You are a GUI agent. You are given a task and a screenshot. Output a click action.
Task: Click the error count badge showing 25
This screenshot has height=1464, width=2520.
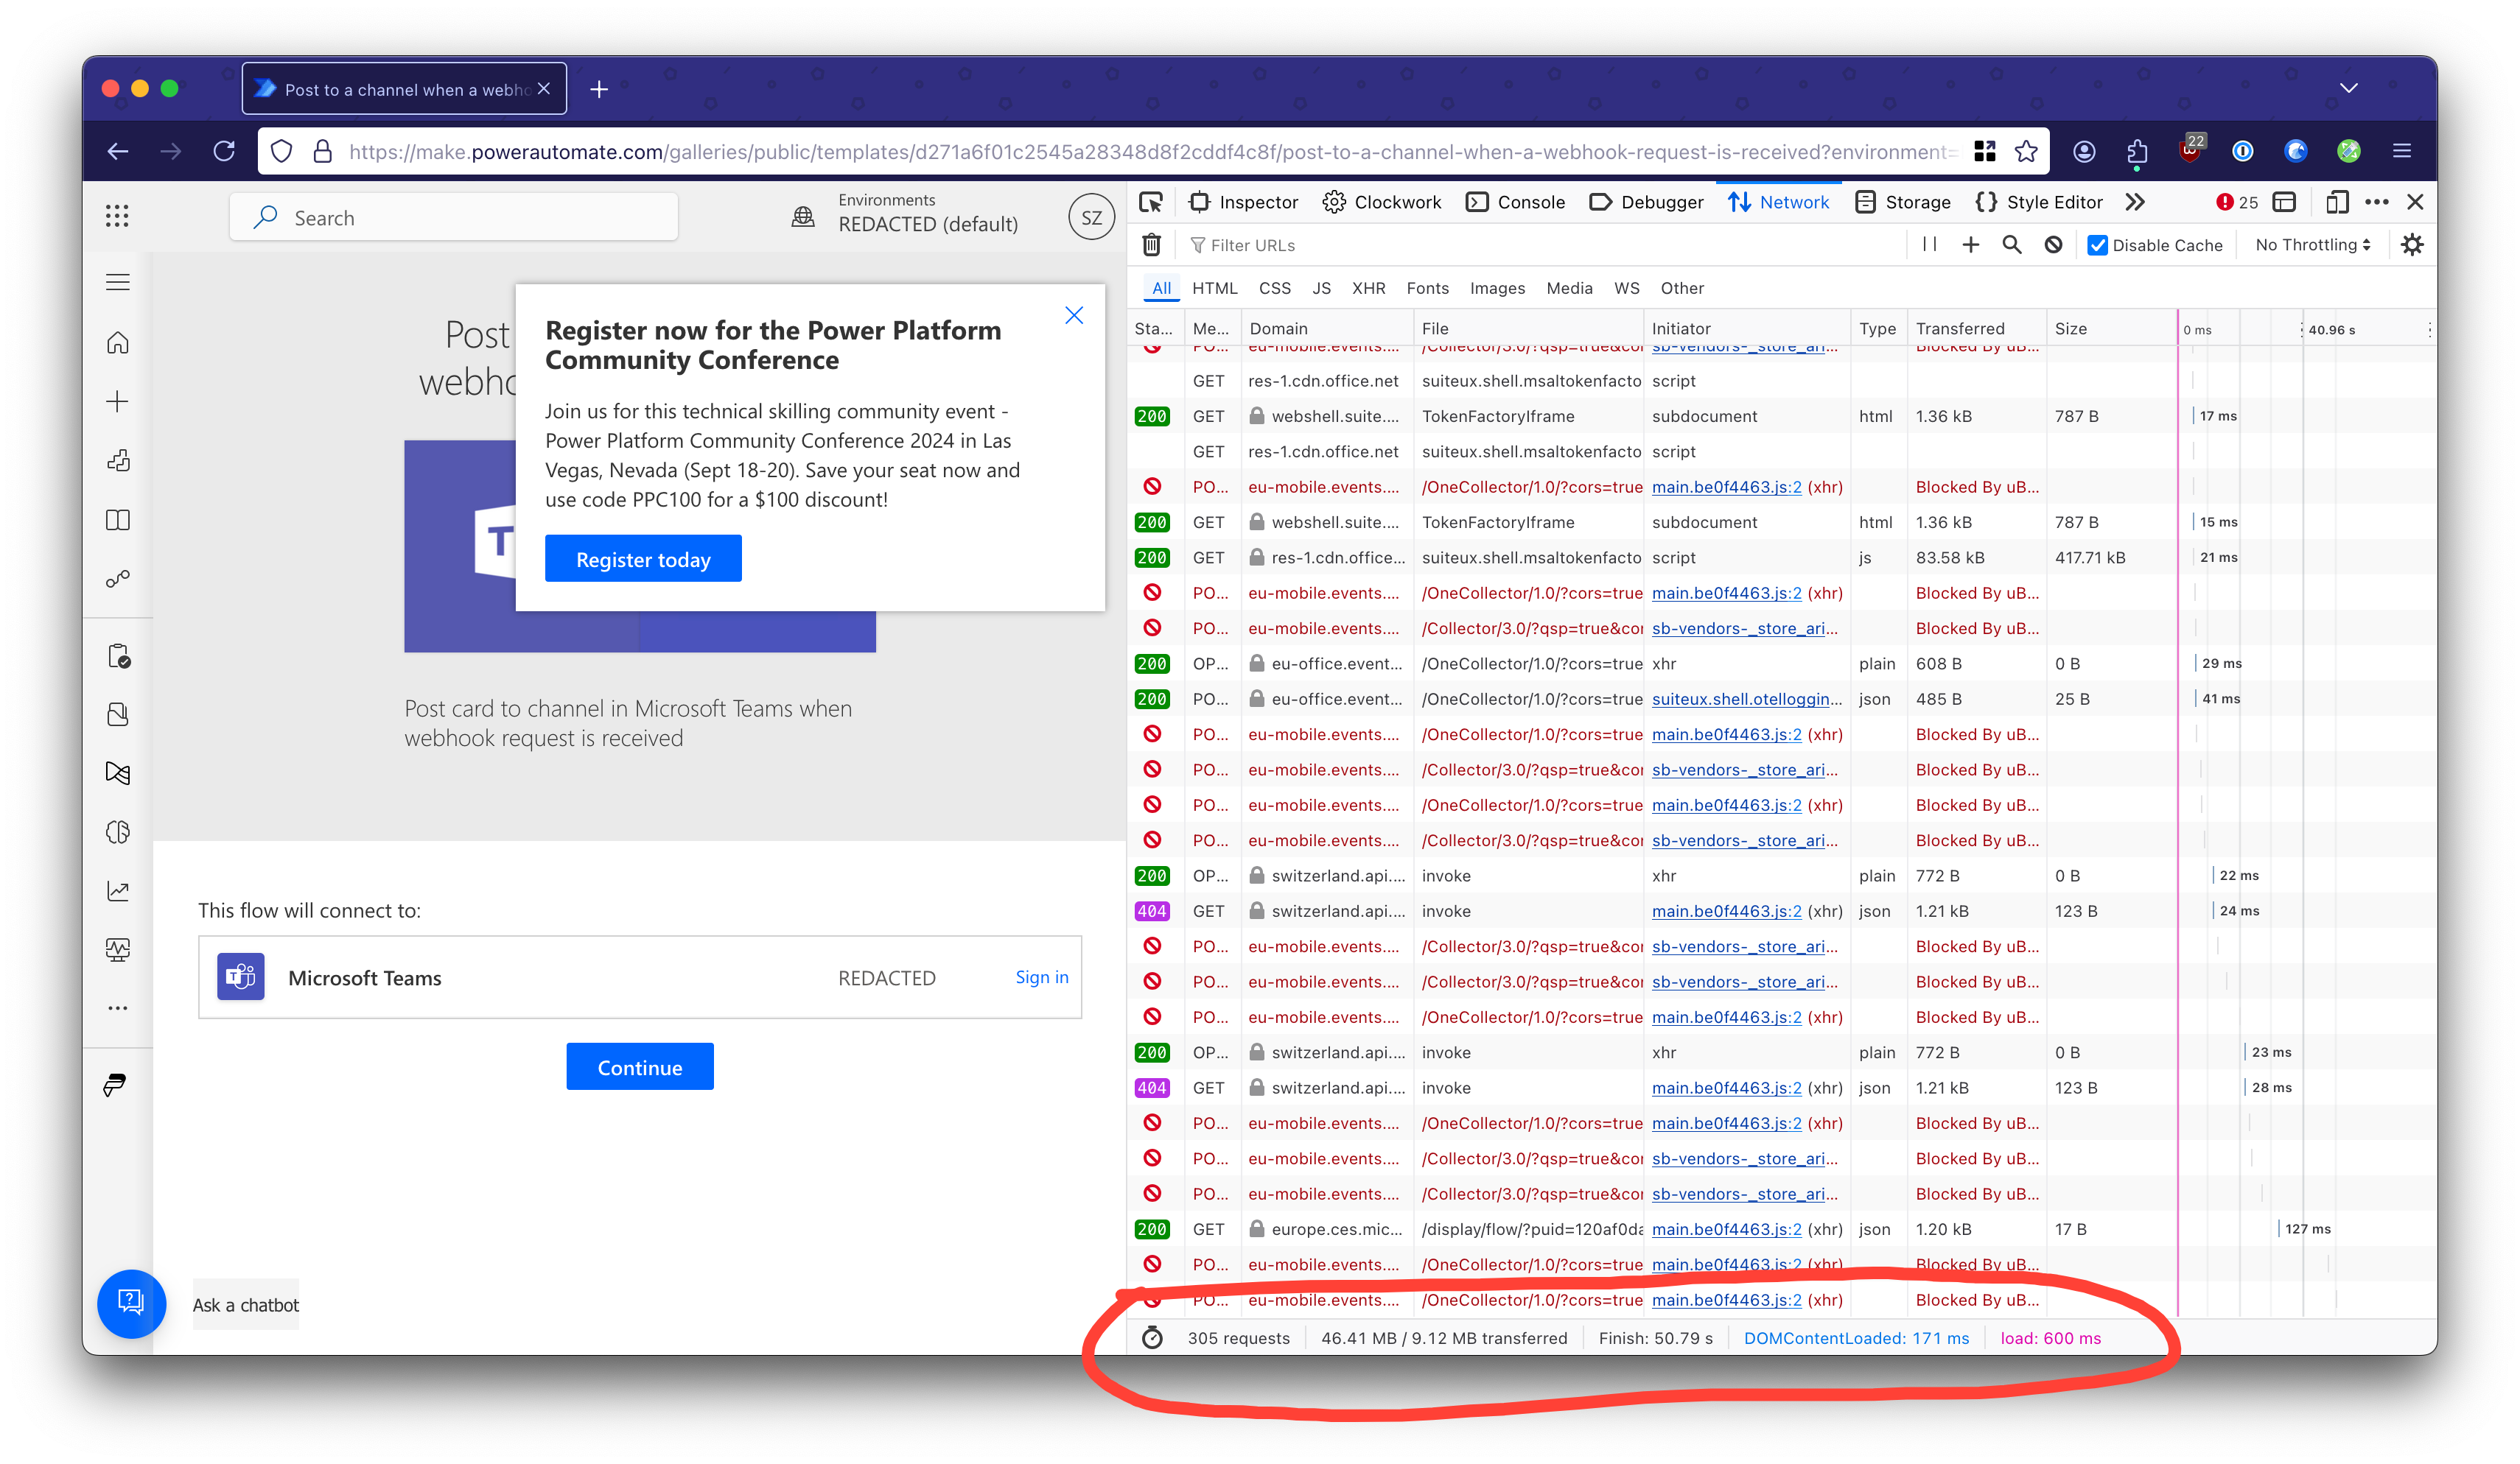point(2237,202)
